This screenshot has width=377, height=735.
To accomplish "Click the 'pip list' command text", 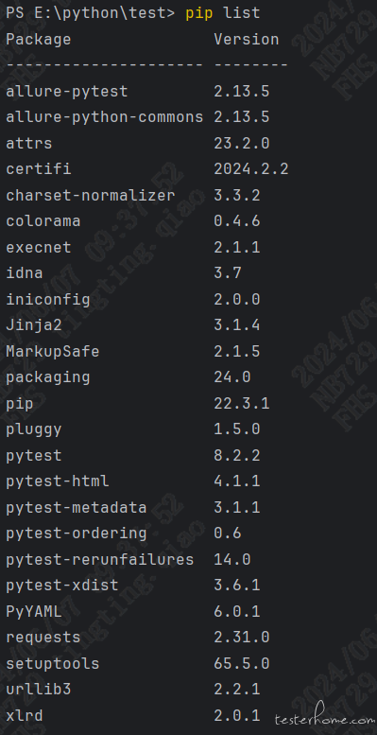I will (223, 13).
